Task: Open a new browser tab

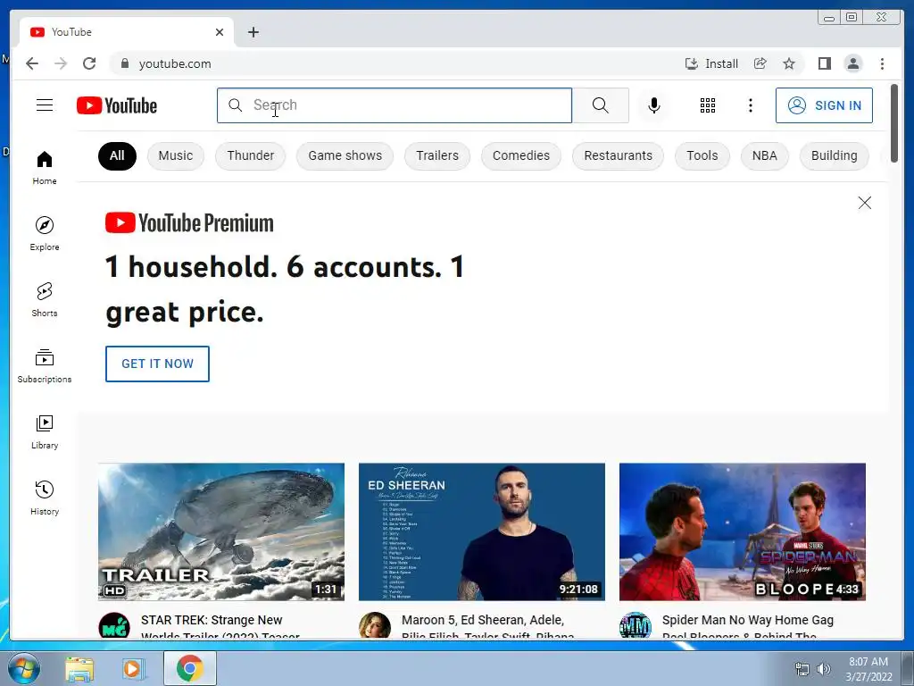Action: tap(253, 32)
